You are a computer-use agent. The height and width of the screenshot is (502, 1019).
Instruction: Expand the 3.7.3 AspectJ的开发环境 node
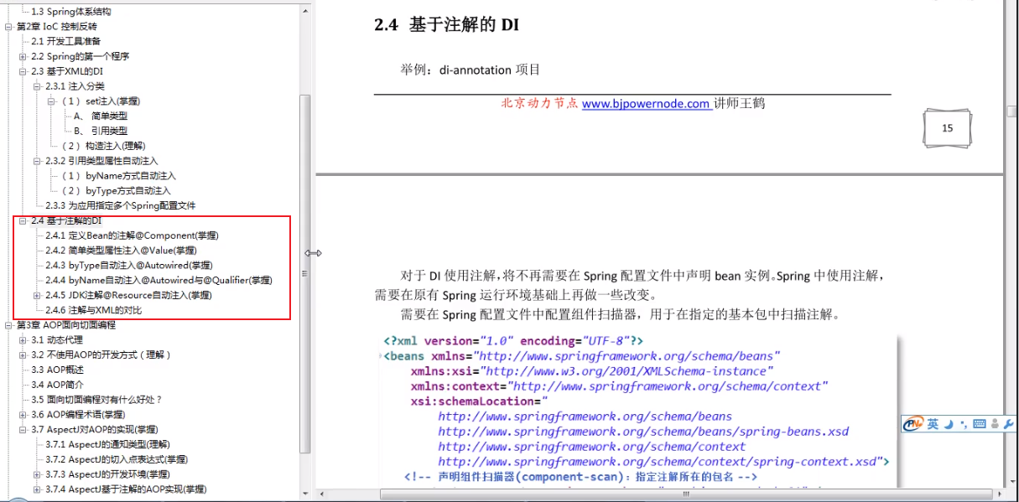point(37,474)
